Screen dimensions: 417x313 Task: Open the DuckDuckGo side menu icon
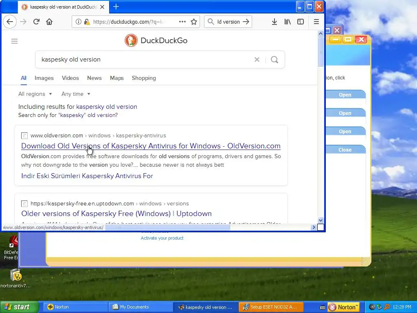(x=14, y=41)
